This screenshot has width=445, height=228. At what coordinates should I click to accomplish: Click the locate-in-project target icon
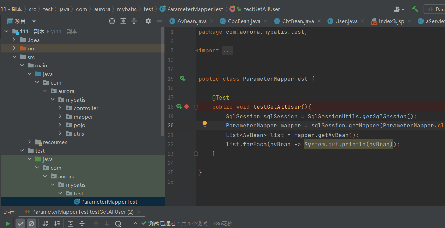tap(112, 21)
